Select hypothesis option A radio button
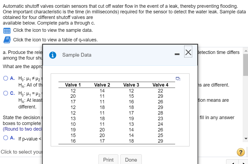This screenshot has height=164, width=248. click(6, 79)
